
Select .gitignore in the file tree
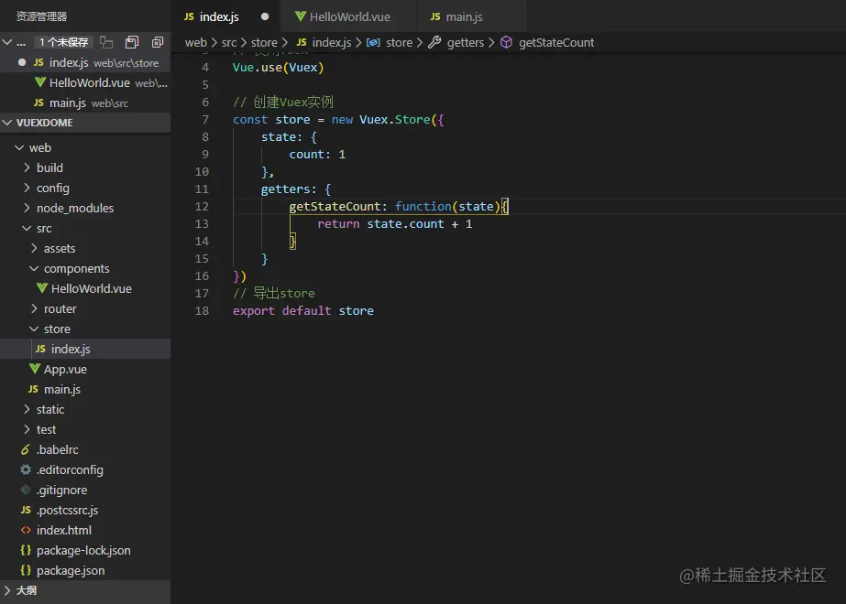[x=85, y=490]
